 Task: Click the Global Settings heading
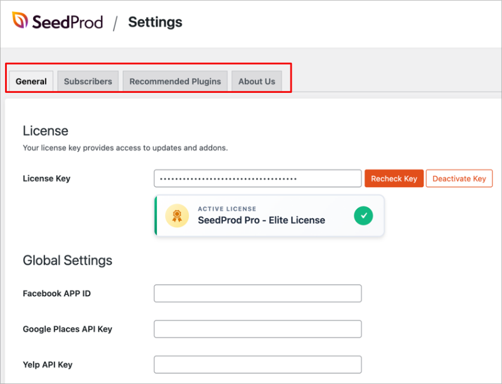point(67,260)
